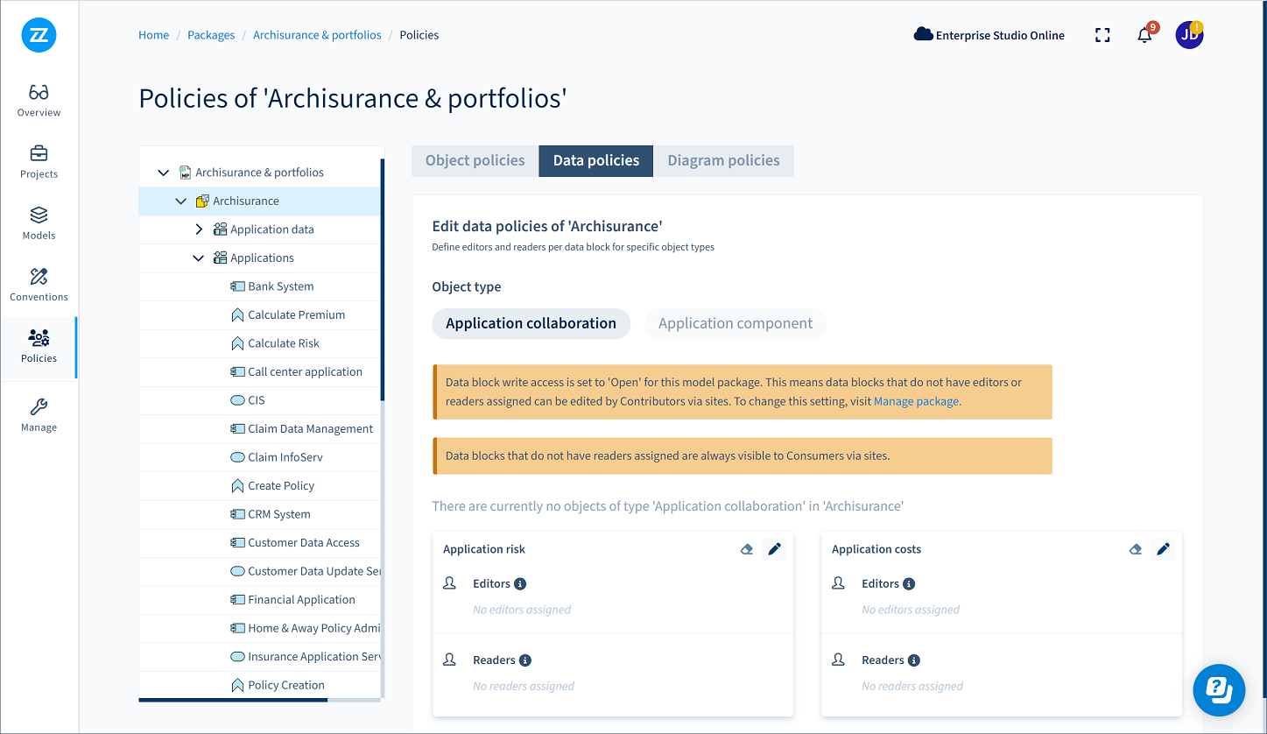
Task: Follow the Manage package link
Action: click(x=916, y=401)
